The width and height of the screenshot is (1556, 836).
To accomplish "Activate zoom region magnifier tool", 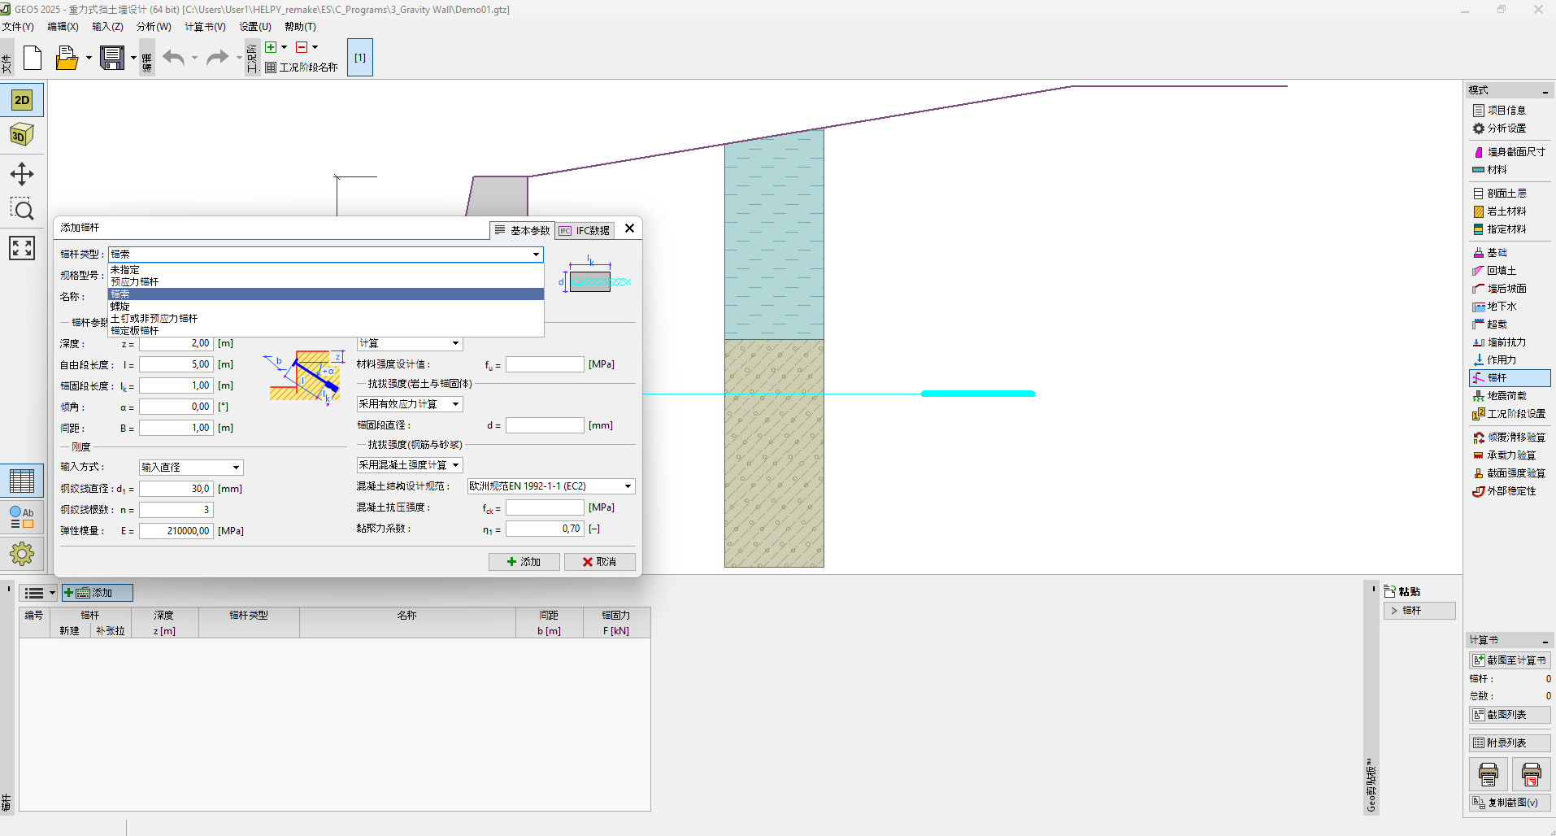I will click(22, 210).
